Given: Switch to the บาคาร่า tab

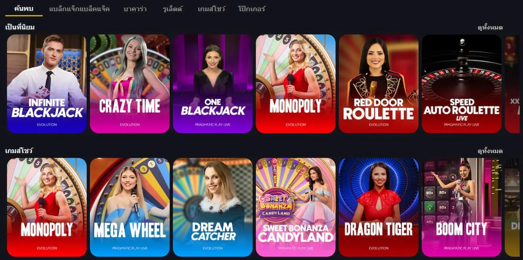Looking at the screenshot, I should (x=136, y=9).
